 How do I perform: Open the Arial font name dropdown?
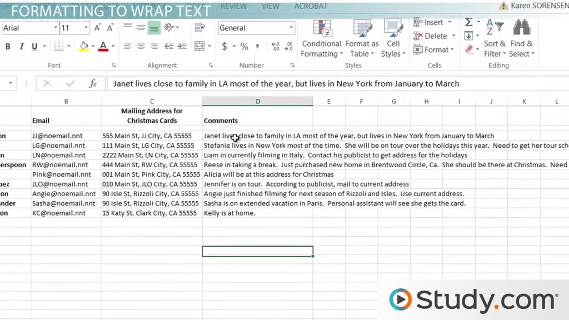[x=56, y=28]
